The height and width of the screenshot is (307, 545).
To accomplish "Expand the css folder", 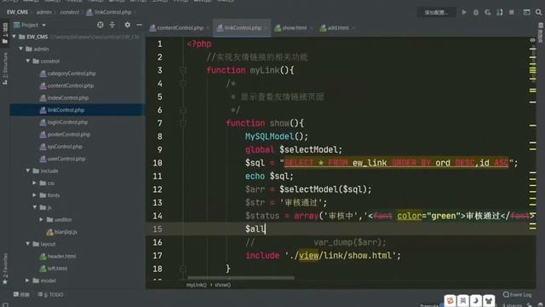I will [34, 182].
